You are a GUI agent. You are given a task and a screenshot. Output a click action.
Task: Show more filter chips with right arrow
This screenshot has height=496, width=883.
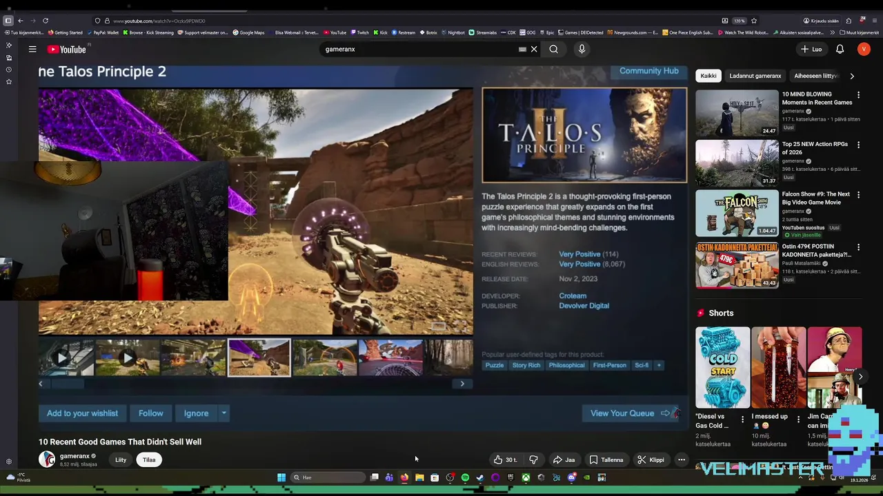852,76
